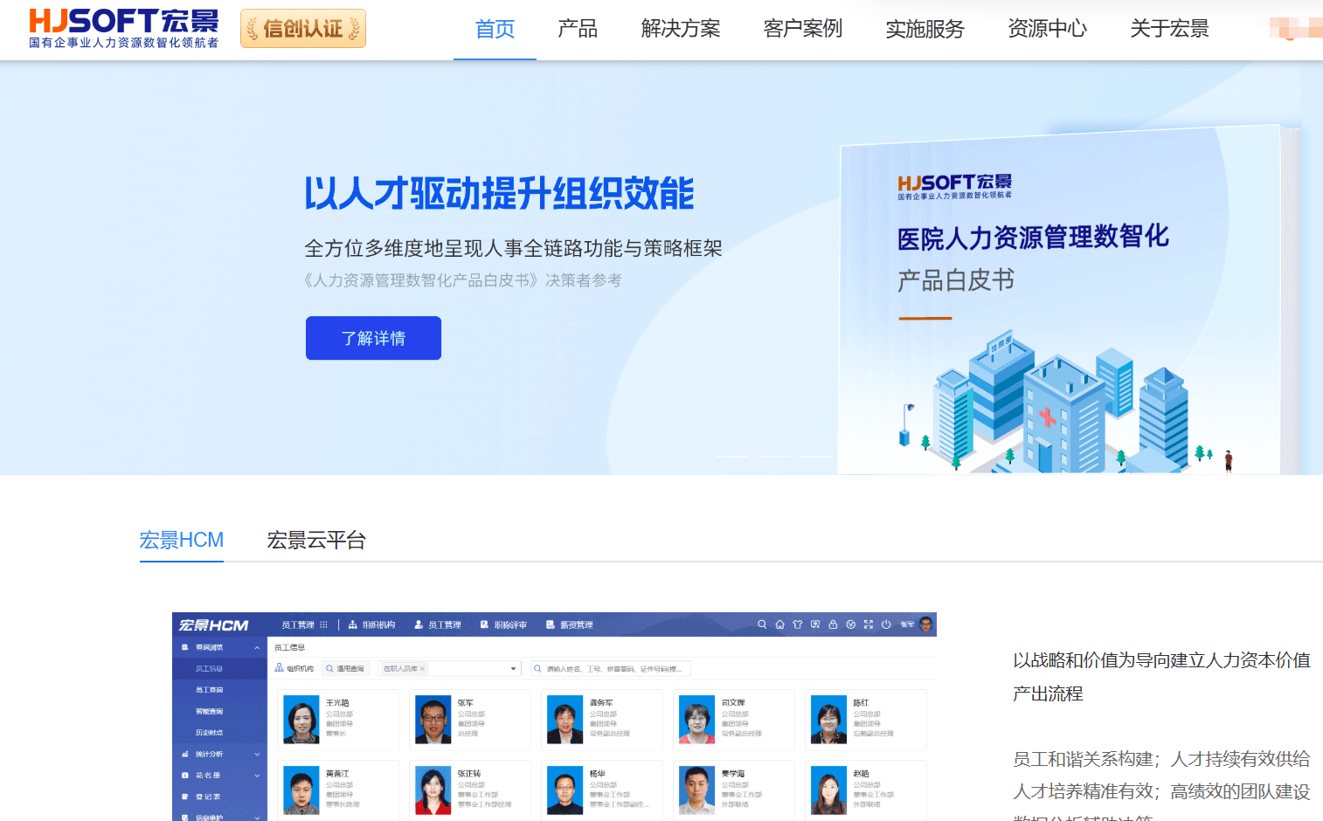Open 员工管理 module with the person icon
1323x821 pixels.
[x=438, y=624]
